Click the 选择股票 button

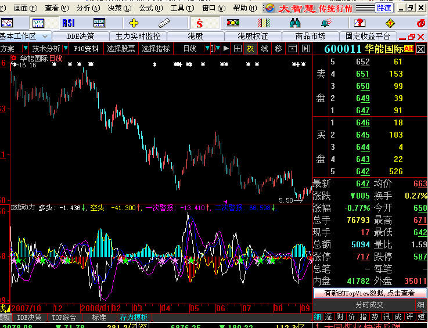121,49
